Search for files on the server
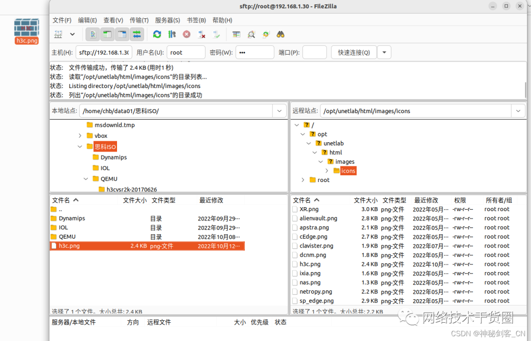 280,34
